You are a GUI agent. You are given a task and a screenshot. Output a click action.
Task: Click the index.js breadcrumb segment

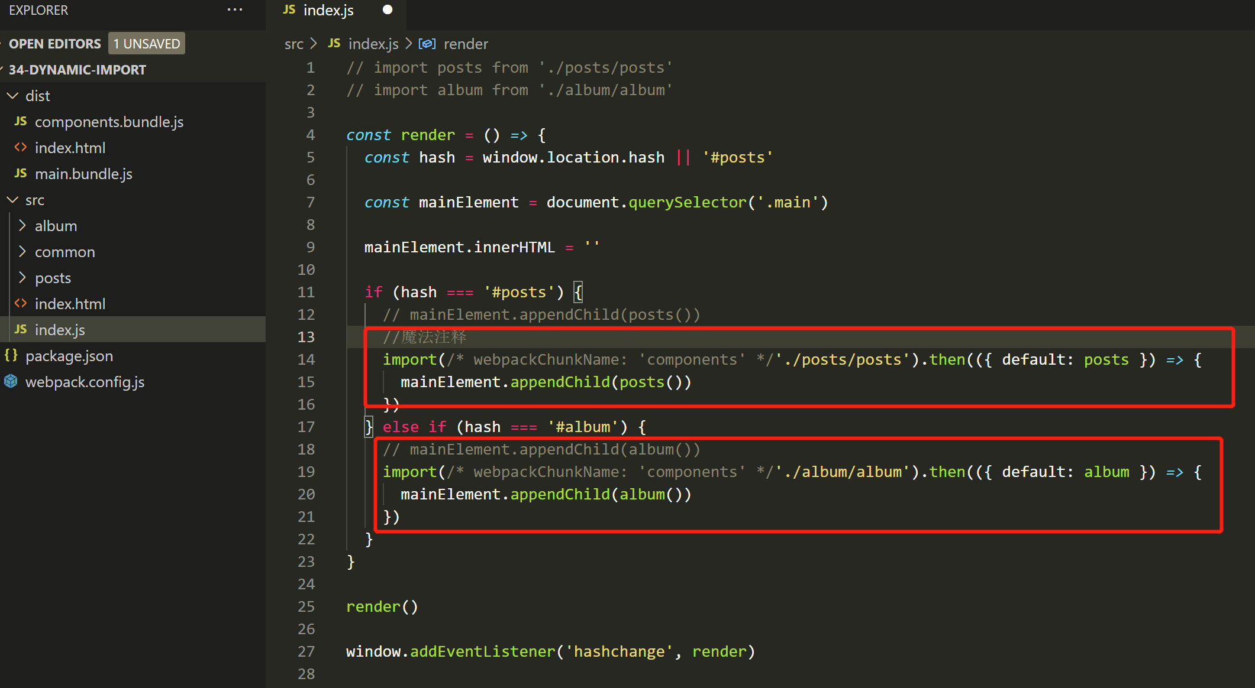(373, 44)
